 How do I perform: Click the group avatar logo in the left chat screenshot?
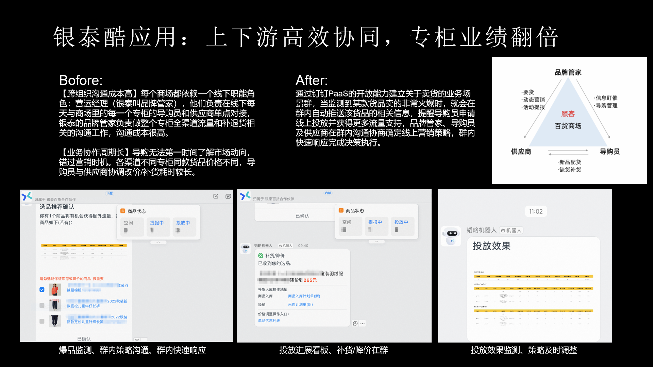pyautogui.click(x=27, y=197)
